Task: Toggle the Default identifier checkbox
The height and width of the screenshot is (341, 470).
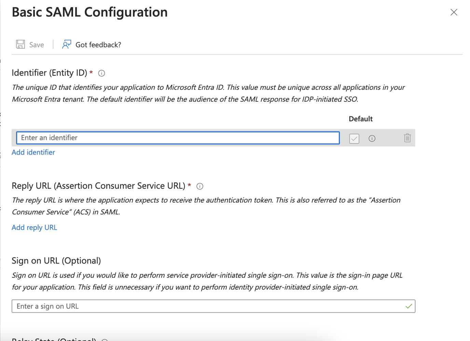Action: pos(354,138)
